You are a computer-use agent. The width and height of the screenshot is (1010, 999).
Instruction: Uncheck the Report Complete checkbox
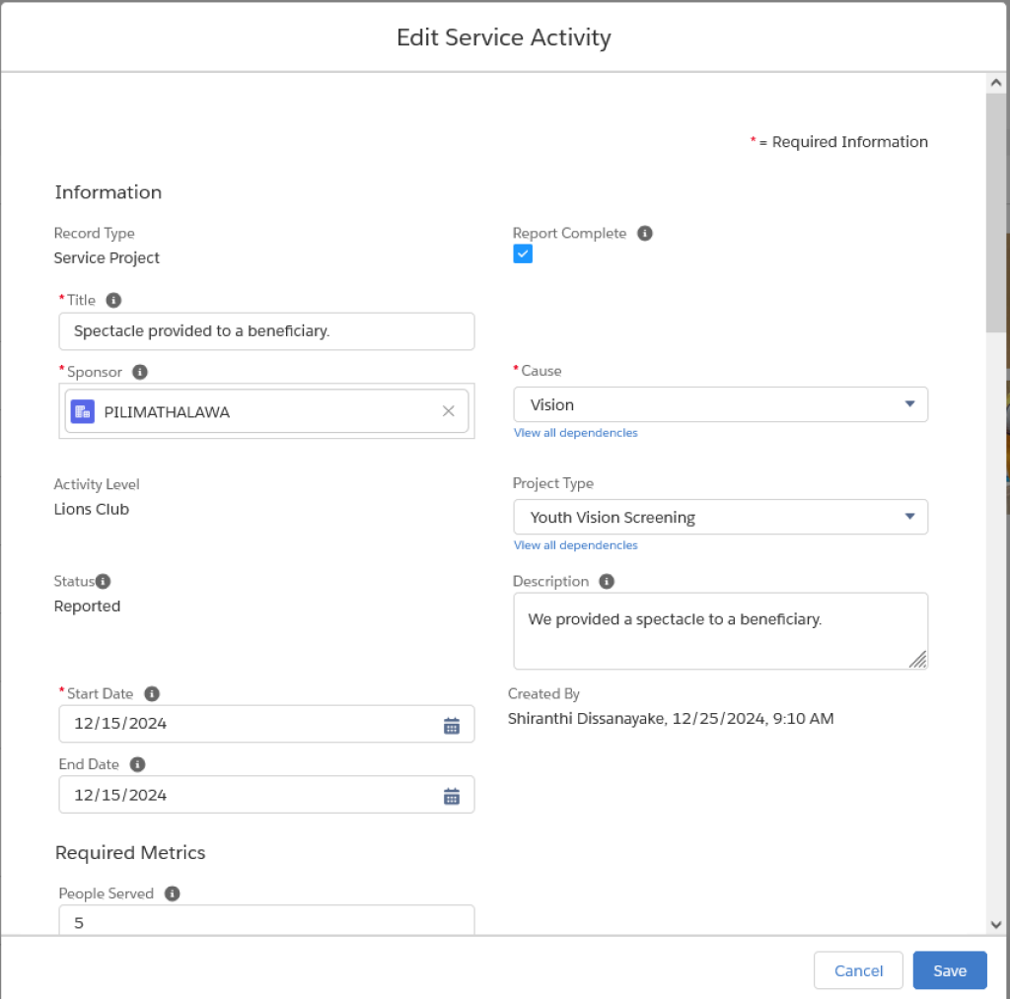(523, 253)
